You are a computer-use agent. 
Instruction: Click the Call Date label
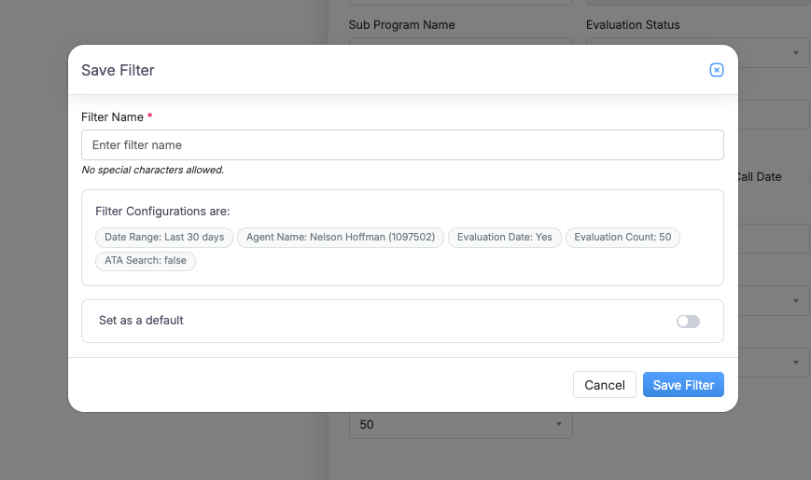point(759,176)
